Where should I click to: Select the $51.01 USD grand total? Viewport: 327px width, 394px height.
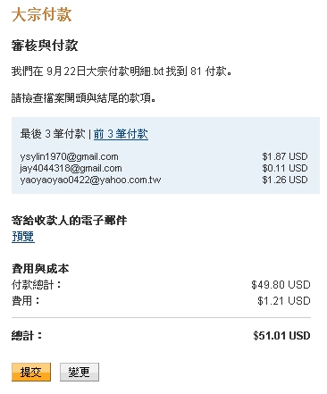coord(281,336)
